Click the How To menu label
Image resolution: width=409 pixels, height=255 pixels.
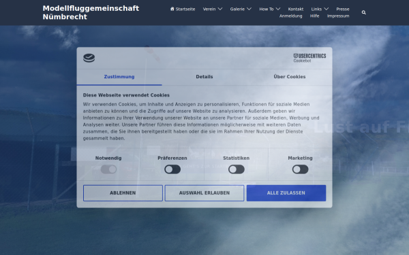point(267,9)
